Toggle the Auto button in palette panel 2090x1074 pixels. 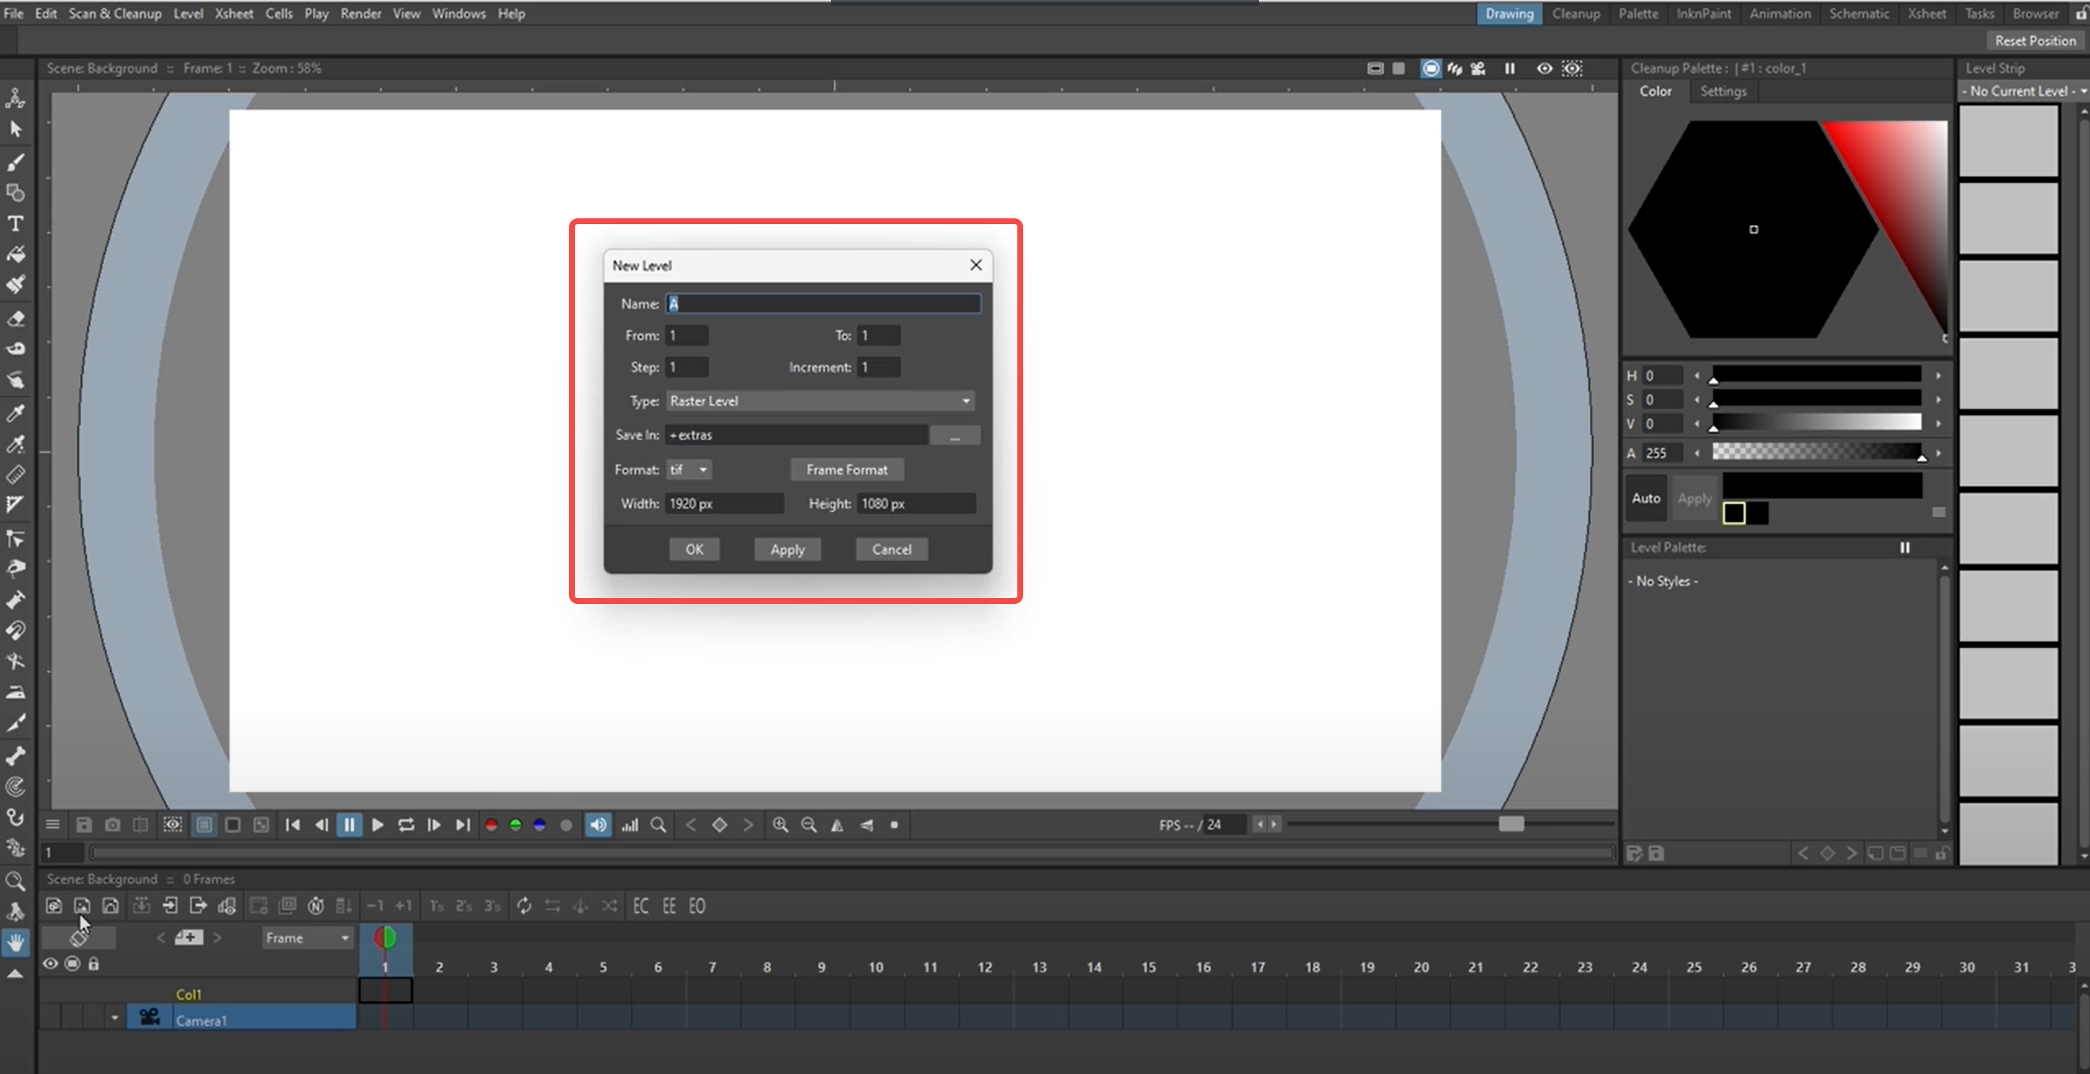click(1645, 498)
